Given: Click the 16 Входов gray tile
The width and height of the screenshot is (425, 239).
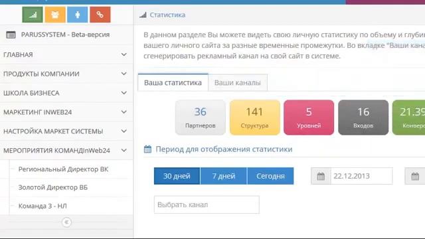Looking at the screenshot, I should click(x=363, y=118).
